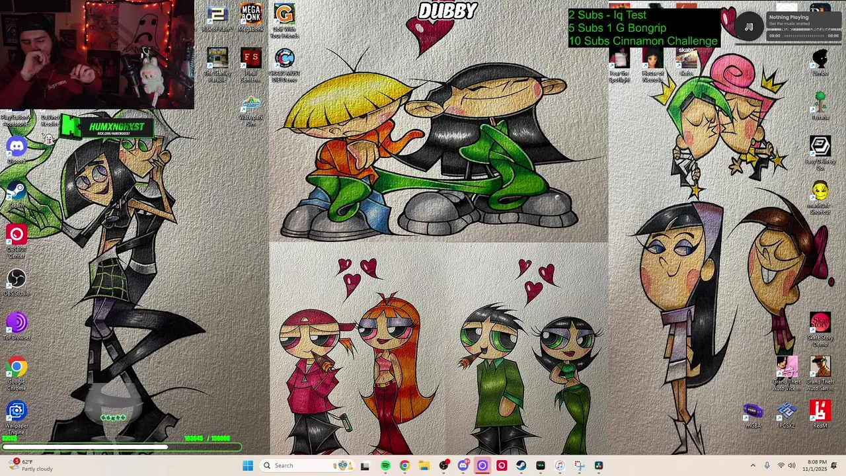
Task: Open Steam from the taskbar
Action: click(521, 465)
